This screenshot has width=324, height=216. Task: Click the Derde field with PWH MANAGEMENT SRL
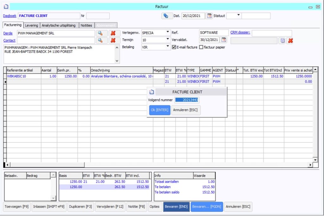[x=56, y=33]
